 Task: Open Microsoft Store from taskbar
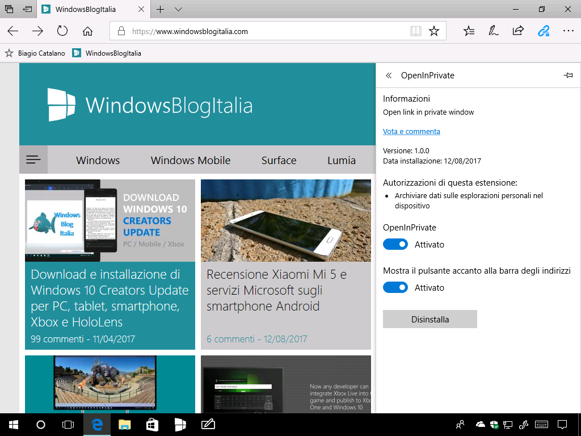tap(152, 425)
